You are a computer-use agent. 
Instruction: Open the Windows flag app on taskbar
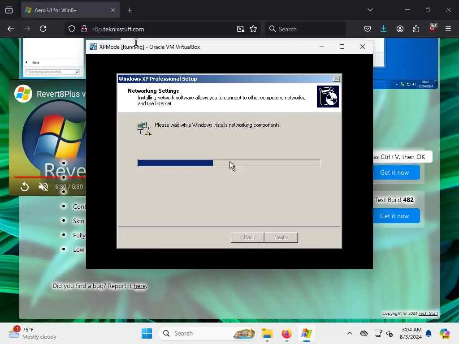coord(307,333)
